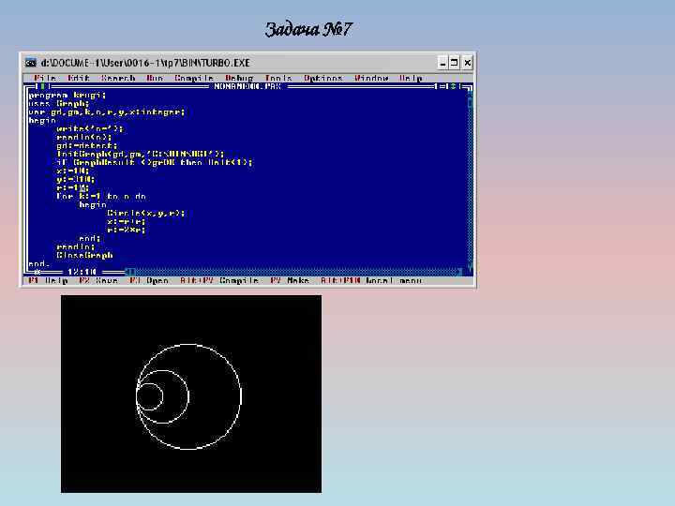Click Alt+F10 Local menu in status line

coord(371,280)
